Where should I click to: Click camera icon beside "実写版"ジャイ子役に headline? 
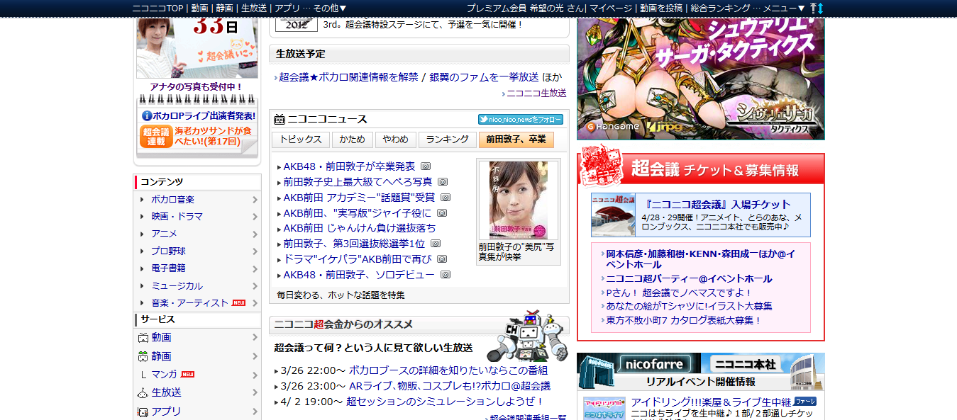(442, 213)
